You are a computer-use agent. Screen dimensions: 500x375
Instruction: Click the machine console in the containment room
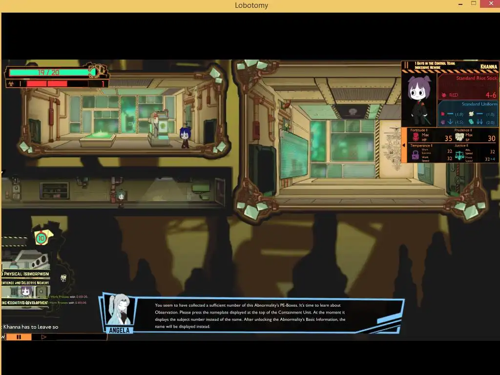click(x=160, y=129)
